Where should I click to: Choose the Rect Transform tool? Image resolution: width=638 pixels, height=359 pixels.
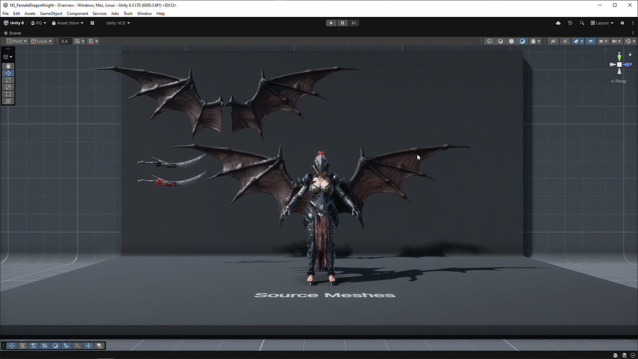click(8, 94)
